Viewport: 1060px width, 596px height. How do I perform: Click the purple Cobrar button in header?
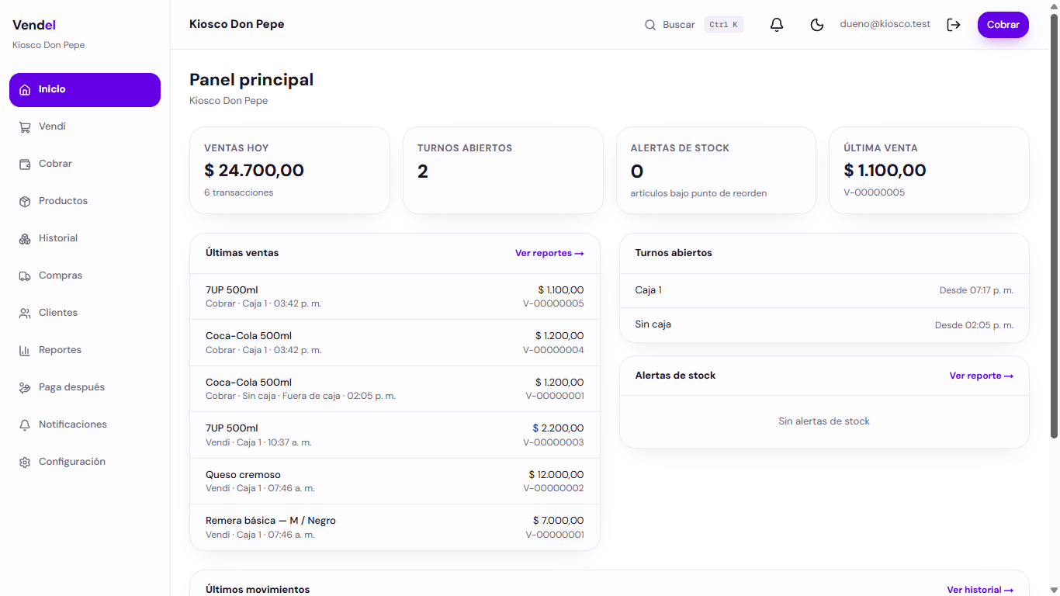click(x=1003, y=25)
